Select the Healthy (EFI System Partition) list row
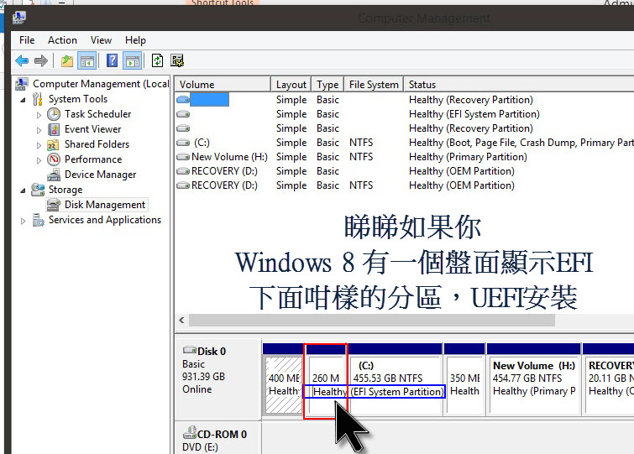 [405, 114]
